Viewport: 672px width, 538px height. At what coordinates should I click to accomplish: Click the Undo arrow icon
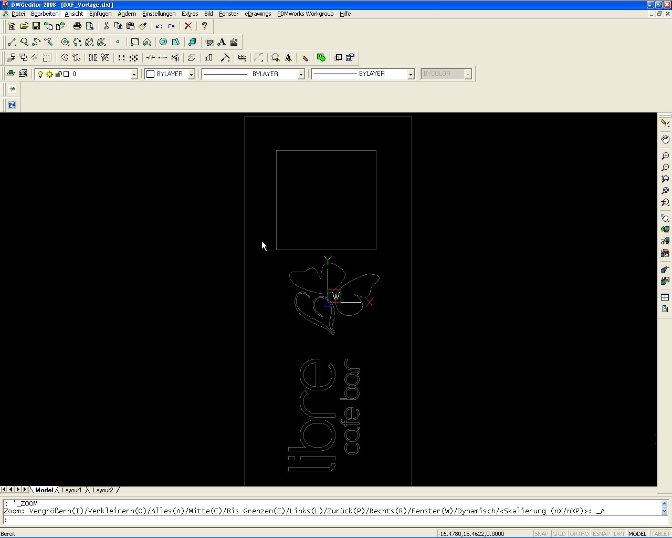(159, 26)
